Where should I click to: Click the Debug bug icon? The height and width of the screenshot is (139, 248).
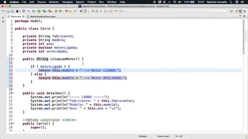[x=33, y=11]
